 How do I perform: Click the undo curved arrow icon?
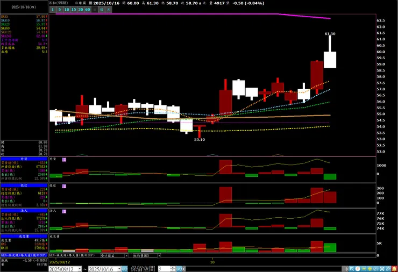click(x=376, y=269)
